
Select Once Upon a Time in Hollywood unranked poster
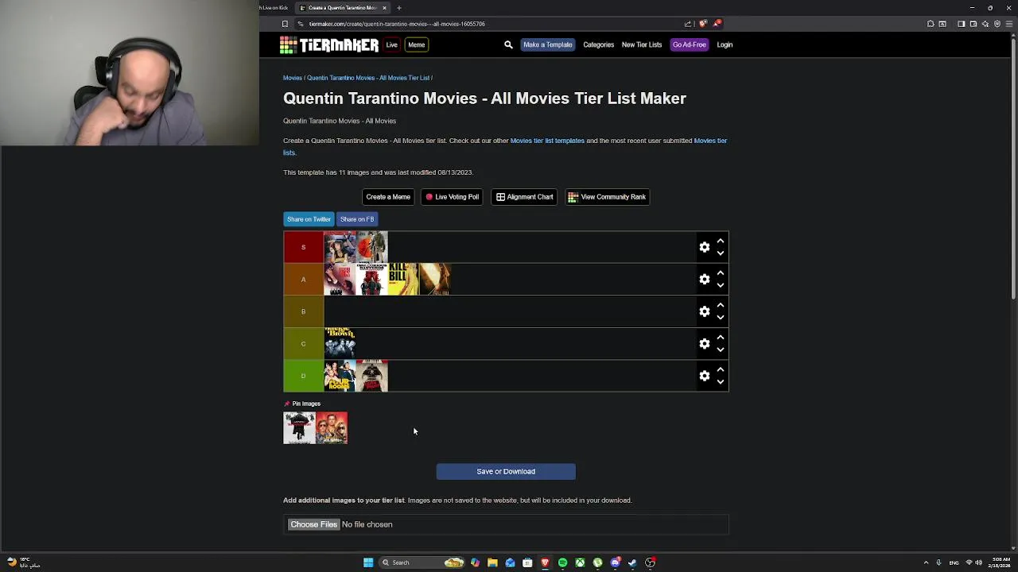point(332,428)
